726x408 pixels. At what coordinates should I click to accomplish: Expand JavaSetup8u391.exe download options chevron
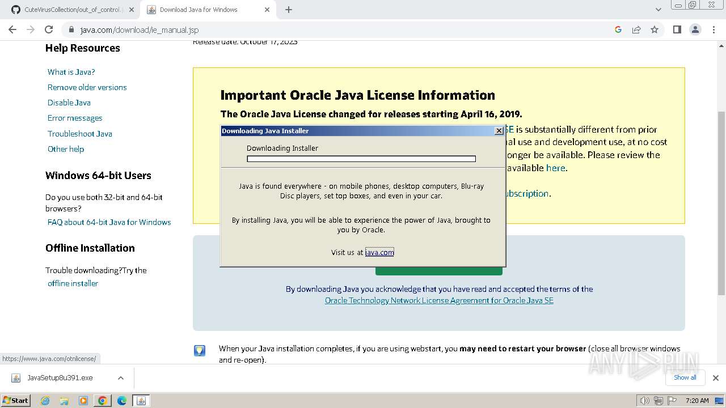click(x=120, y=378)
